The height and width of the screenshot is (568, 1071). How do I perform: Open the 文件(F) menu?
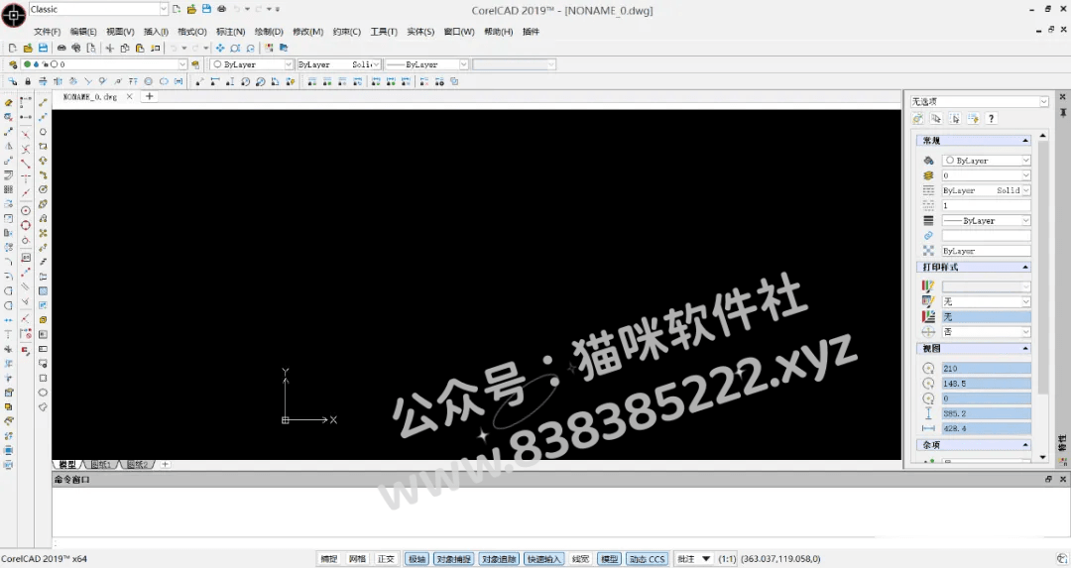pyautogui.click(x=48, y=32)
